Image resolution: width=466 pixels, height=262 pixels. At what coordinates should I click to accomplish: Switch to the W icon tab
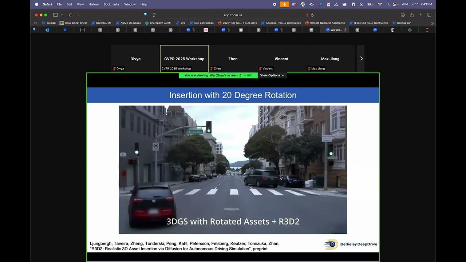coord(311,30)
